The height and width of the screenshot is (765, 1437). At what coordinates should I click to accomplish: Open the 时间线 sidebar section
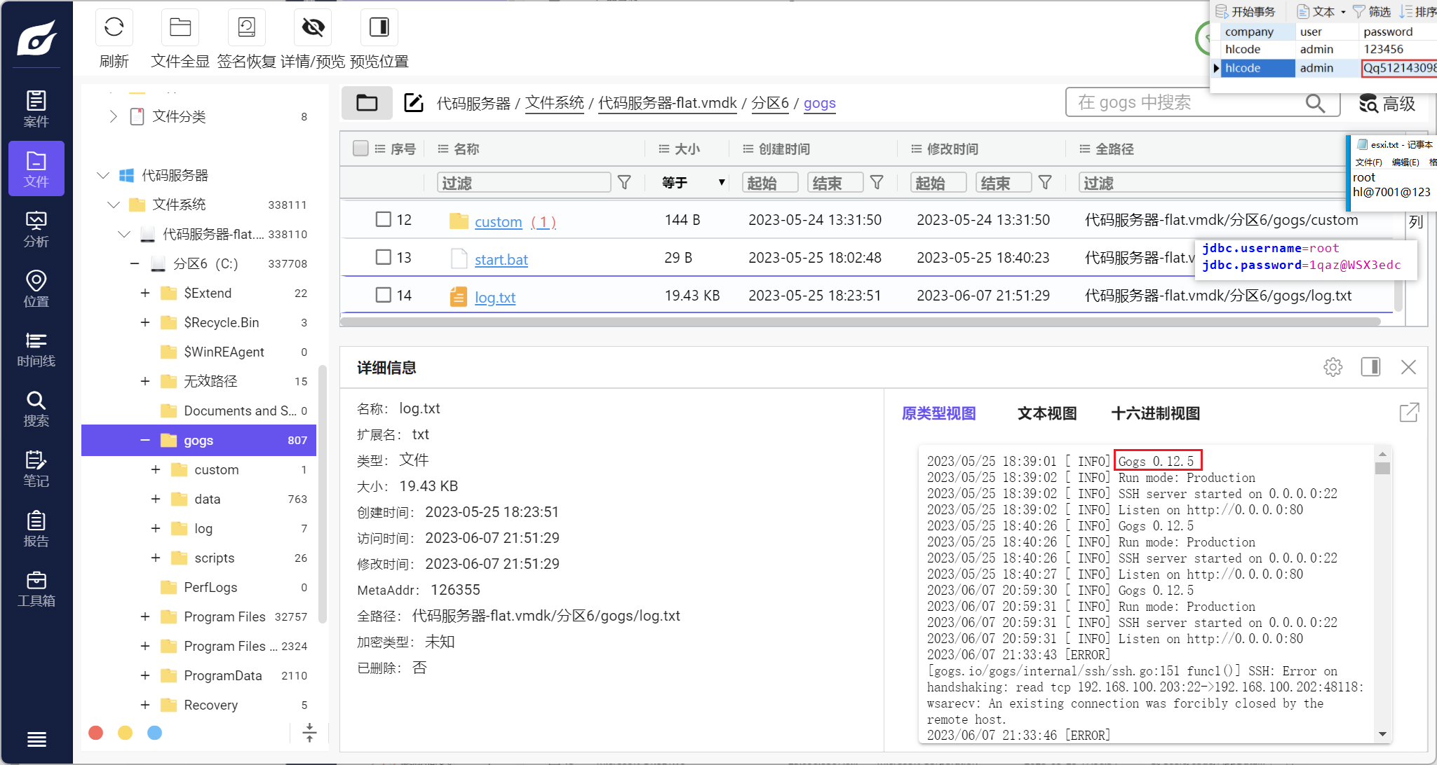click(36, 349)
